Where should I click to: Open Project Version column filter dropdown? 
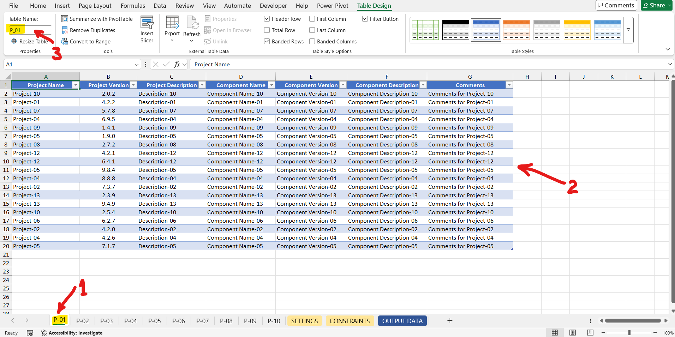point(133,85)
